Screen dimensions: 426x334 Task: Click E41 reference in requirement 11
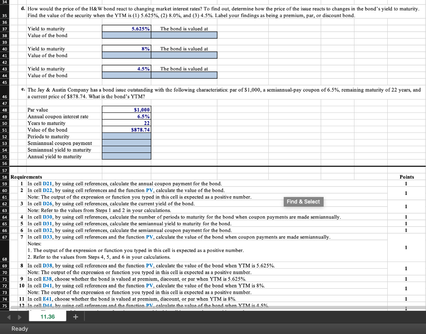tap(47, 299)
